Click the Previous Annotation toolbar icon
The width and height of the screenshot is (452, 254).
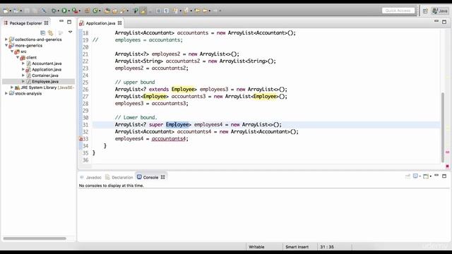(x=186, y=11)
